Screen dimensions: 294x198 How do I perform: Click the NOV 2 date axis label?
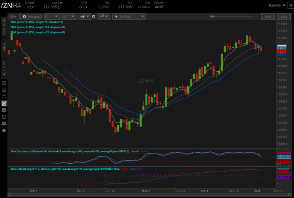(146, 191)
